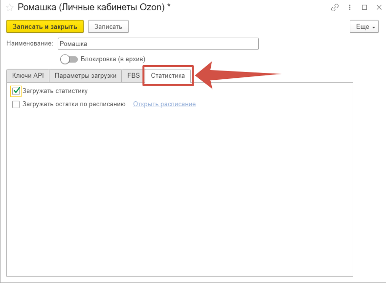Copy the link with the chain icon
Viewport: 386px width, 283px height.
tap(335, 8)
